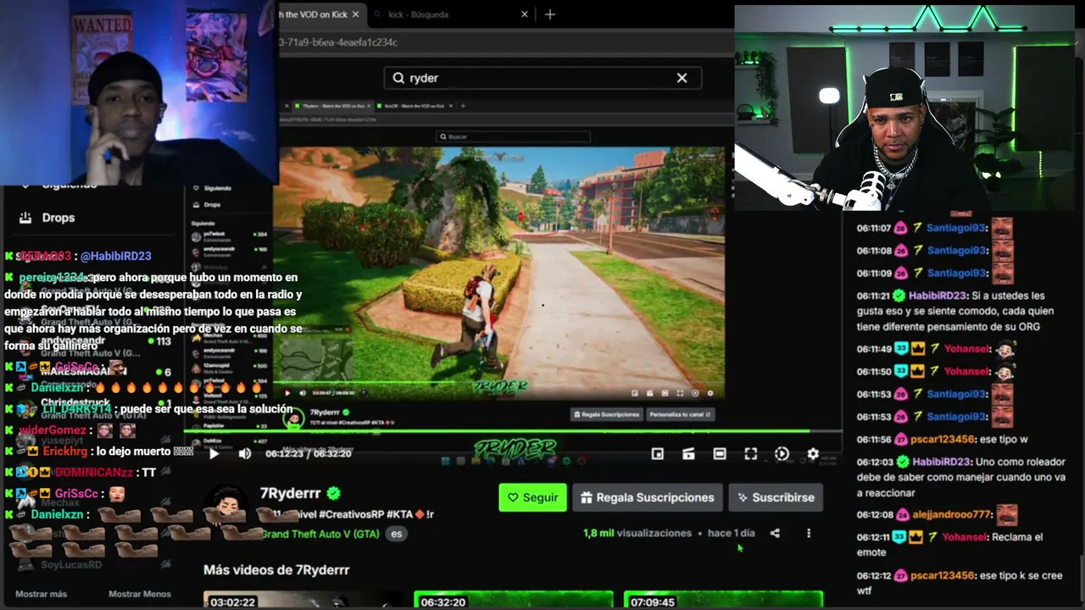Mute the VOD player volume
Viewport: 1085px width, 610px height.
(x=245, y=454)
